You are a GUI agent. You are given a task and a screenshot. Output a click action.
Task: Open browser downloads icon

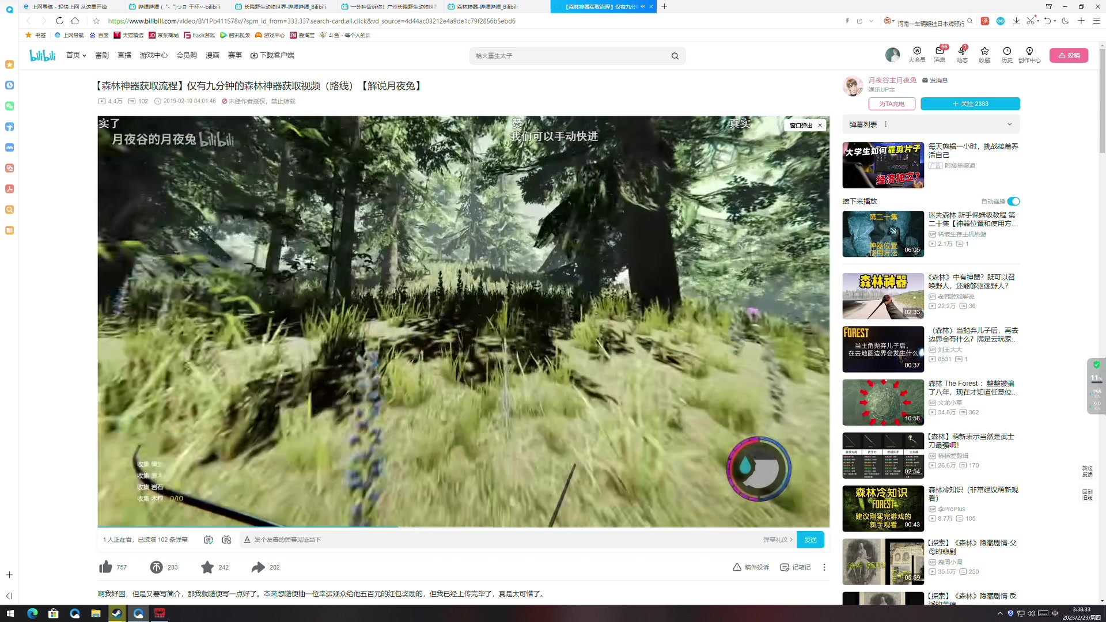point(1016,21)
